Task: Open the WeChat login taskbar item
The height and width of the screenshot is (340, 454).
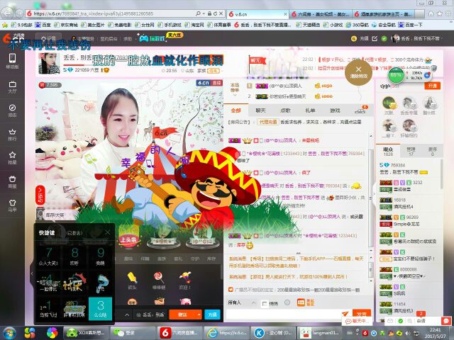Action: pyautogui.click(x=132, y=333)
